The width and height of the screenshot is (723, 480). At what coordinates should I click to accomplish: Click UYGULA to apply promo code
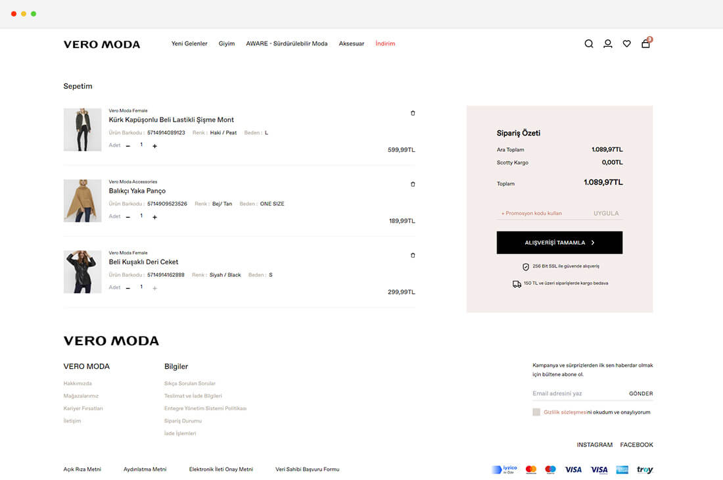coord(606,213)
